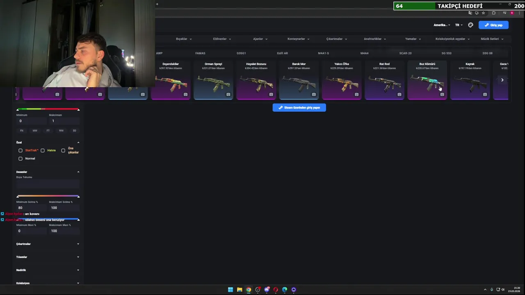Toggle the WW wear filter
The image size is (525, 295).
pos(61,131)
